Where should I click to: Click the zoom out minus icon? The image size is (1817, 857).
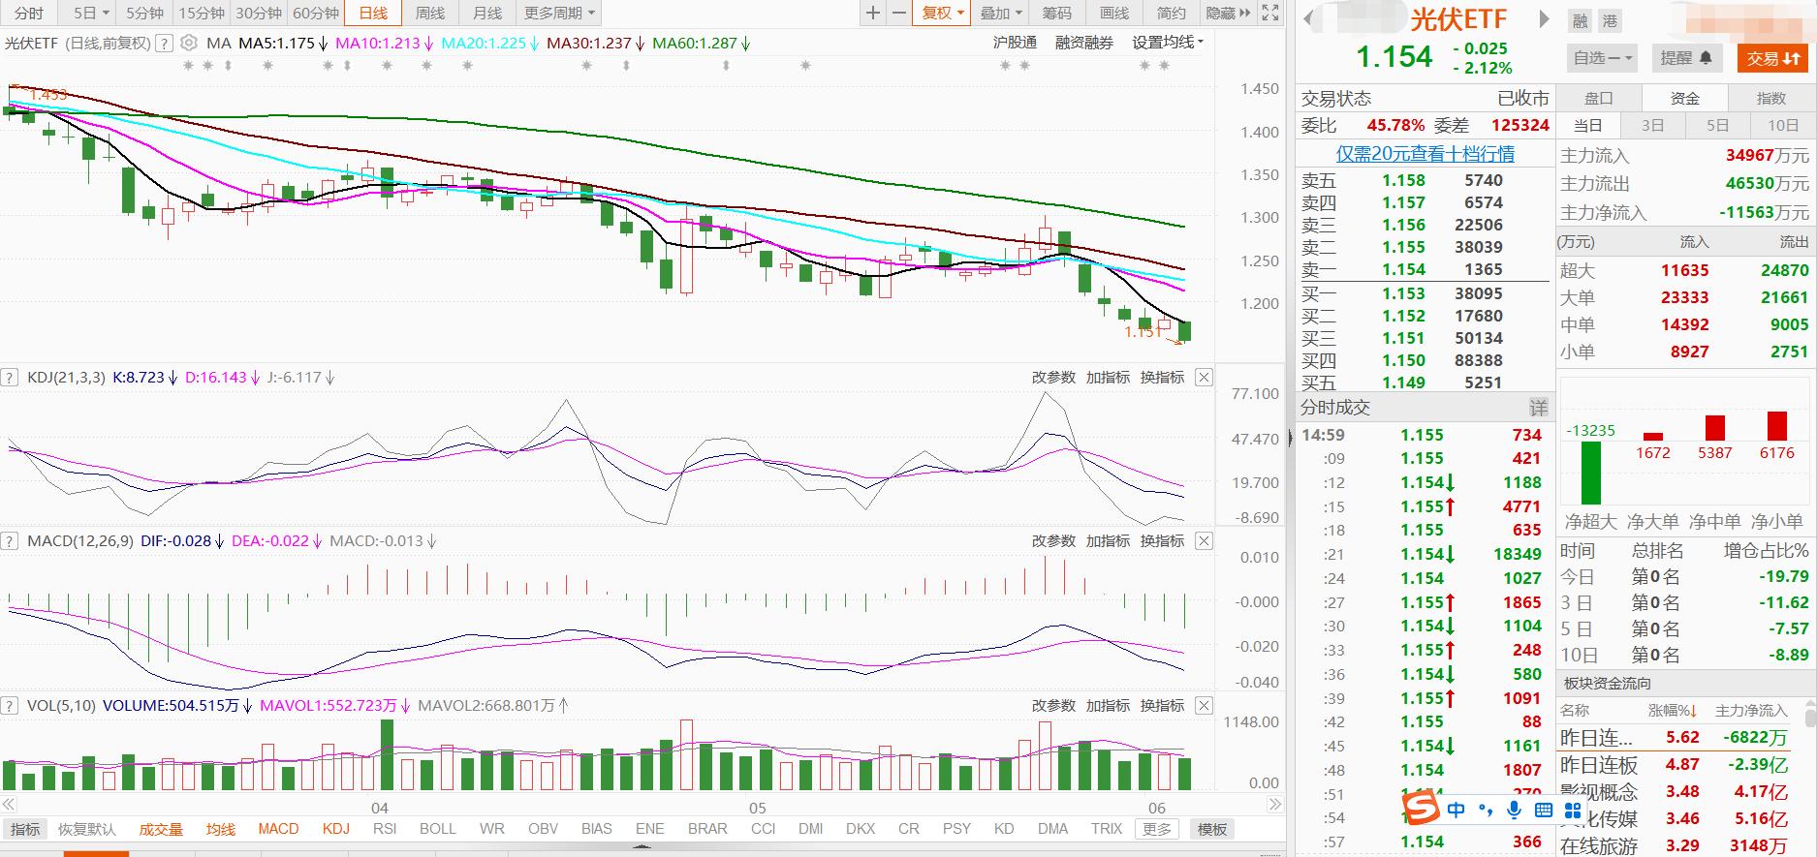[898, 13]
